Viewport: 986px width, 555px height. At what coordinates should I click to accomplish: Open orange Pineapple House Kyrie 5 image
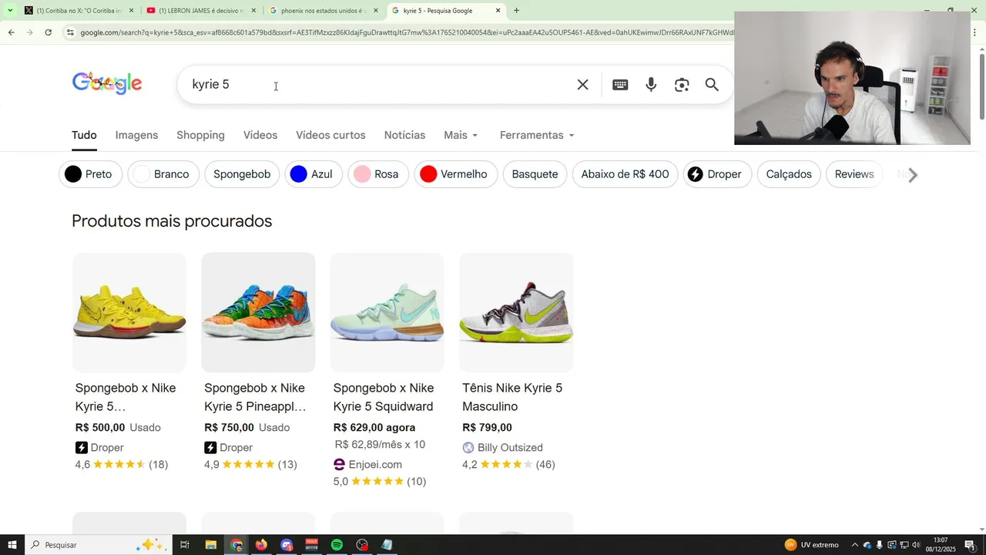pyautogui.click(x=258, y=312)
